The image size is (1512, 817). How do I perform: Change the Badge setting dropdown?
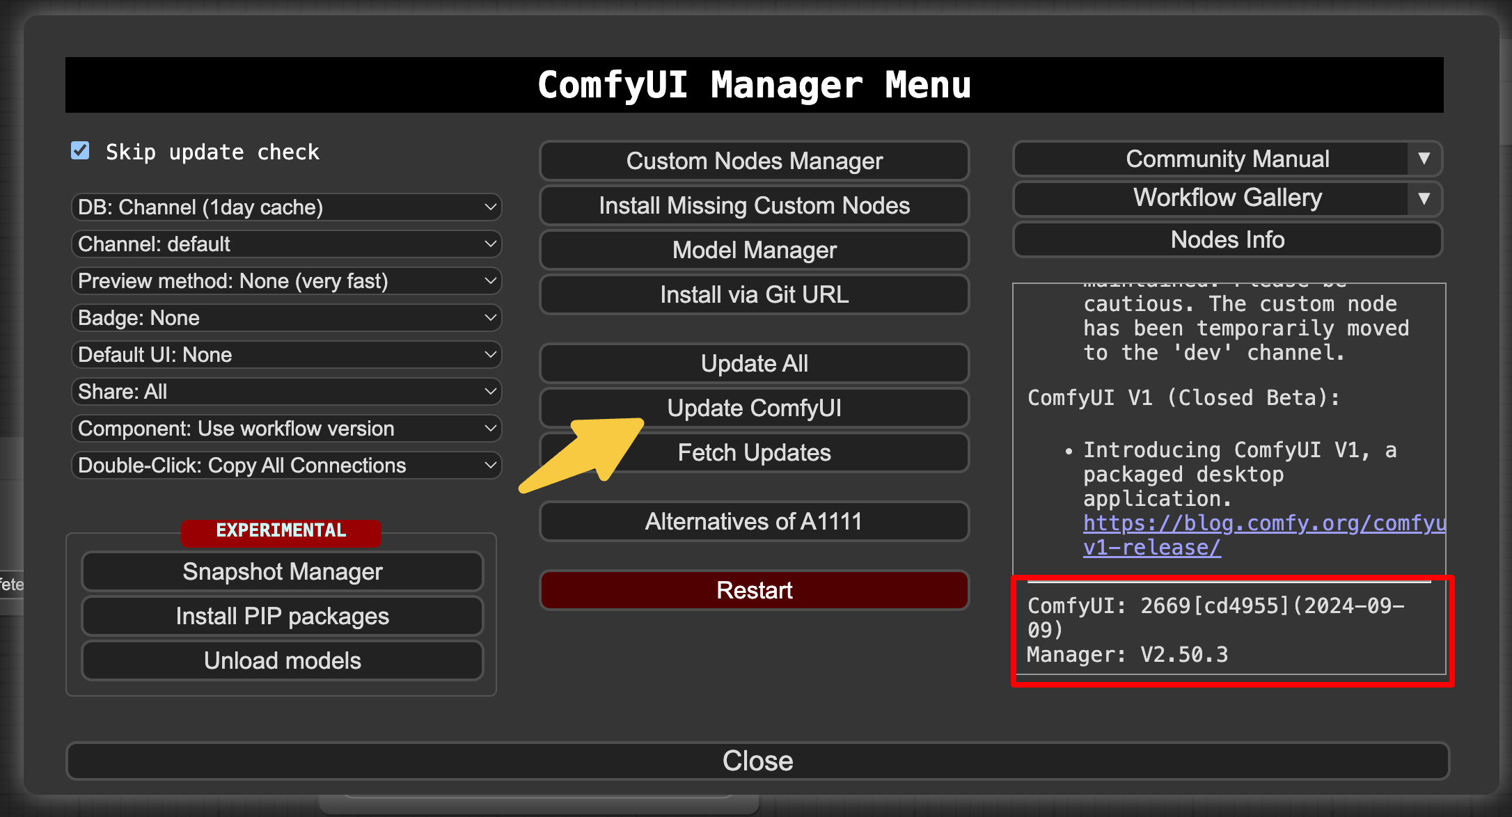click(x=286, y=318)
